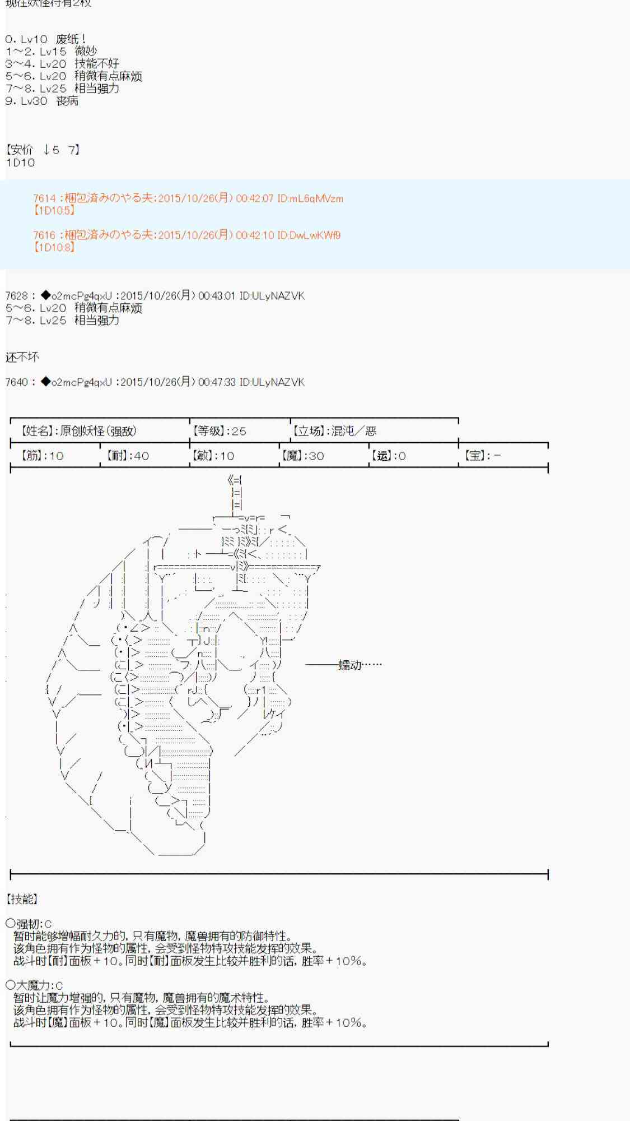
Task: Click the 【立场】:混沌／恶 cell
Action: point(334,431)
